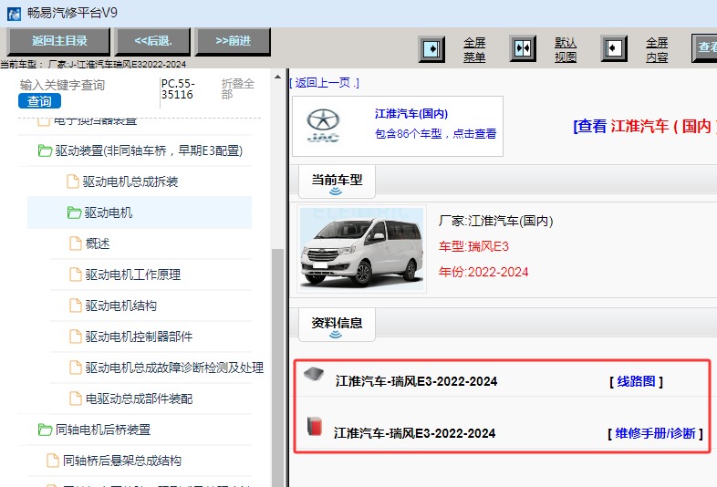Click the 全屏内容 label

tap(657, 50)
